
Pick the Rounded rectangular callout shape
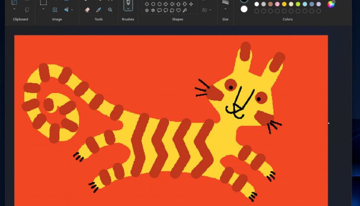159,11
